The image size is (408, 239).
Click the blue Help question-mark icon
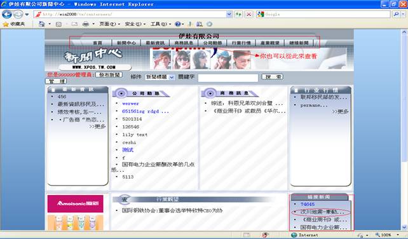click(178, 24)
